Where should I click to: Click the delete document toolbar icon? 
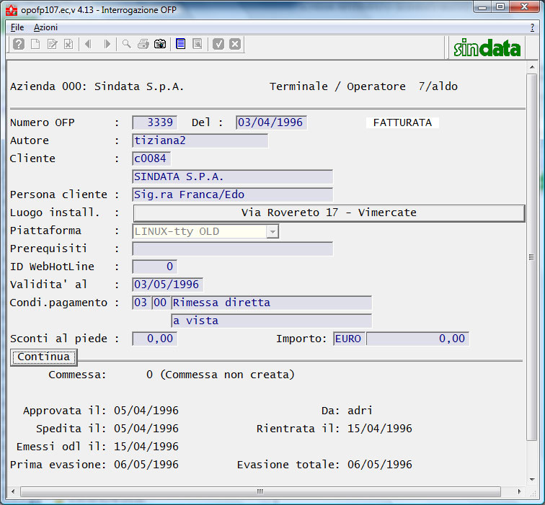click(68, 44)
